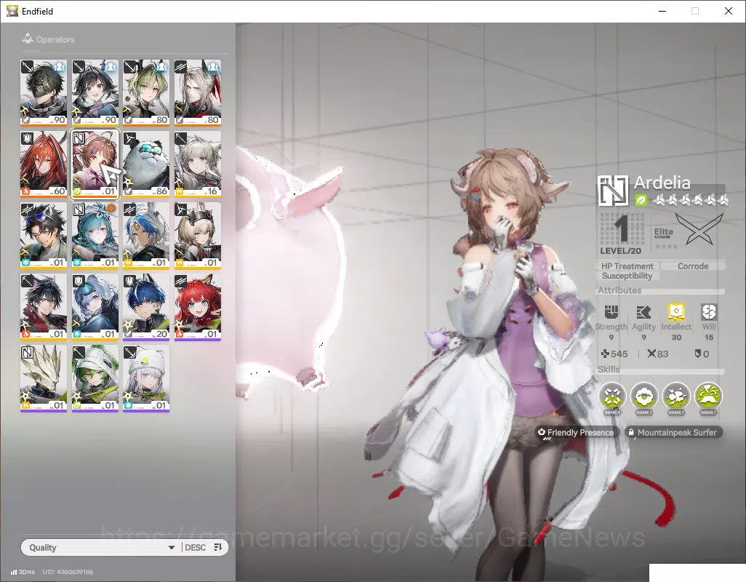Select the teal-haired operator with orange badge
The image size is (746, 582).
[95, 236]
